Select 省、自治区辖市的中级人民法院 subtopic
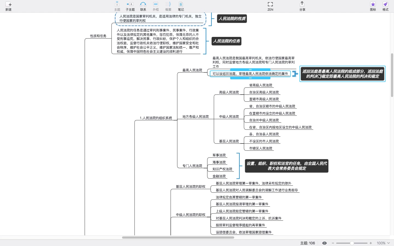 pos(272,106)
